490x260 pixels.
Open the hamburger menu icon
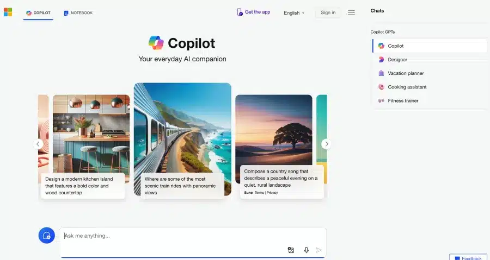click(351, 13)
